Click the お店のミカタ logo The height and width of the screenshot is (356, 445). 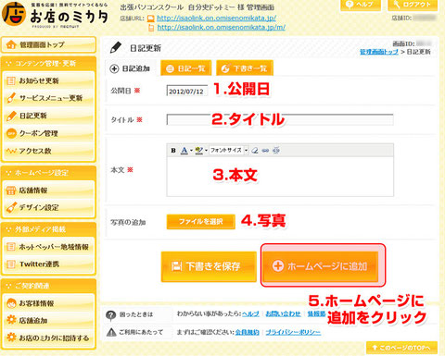point(55,15)
